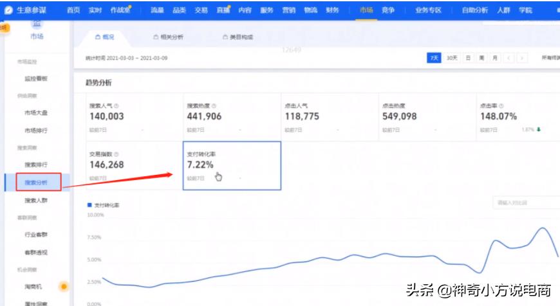The width and height of the screenshot is (560, 306).
Task: Select the 搜索人气 metric card
Action: (135, 118)
